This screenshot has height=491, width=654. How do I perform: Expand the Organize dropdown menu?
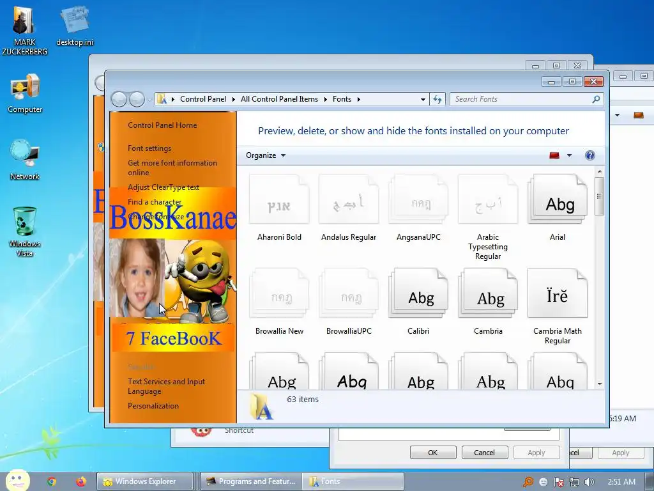(266, 155)
